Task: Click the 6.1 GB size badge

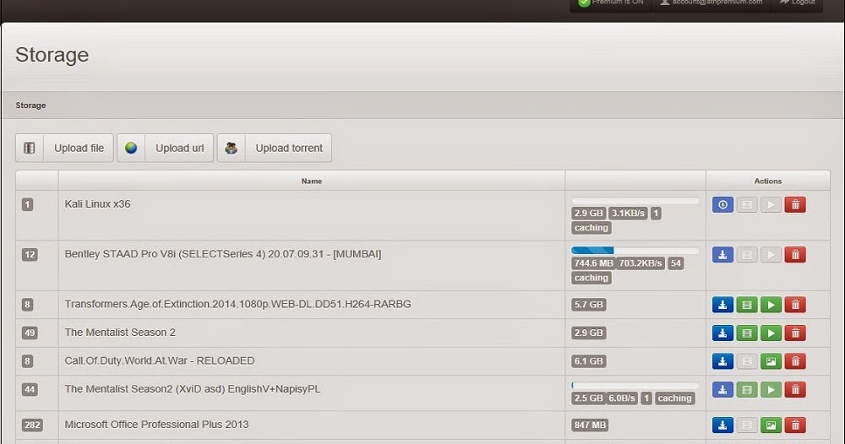Action: (x=588, y=361)
